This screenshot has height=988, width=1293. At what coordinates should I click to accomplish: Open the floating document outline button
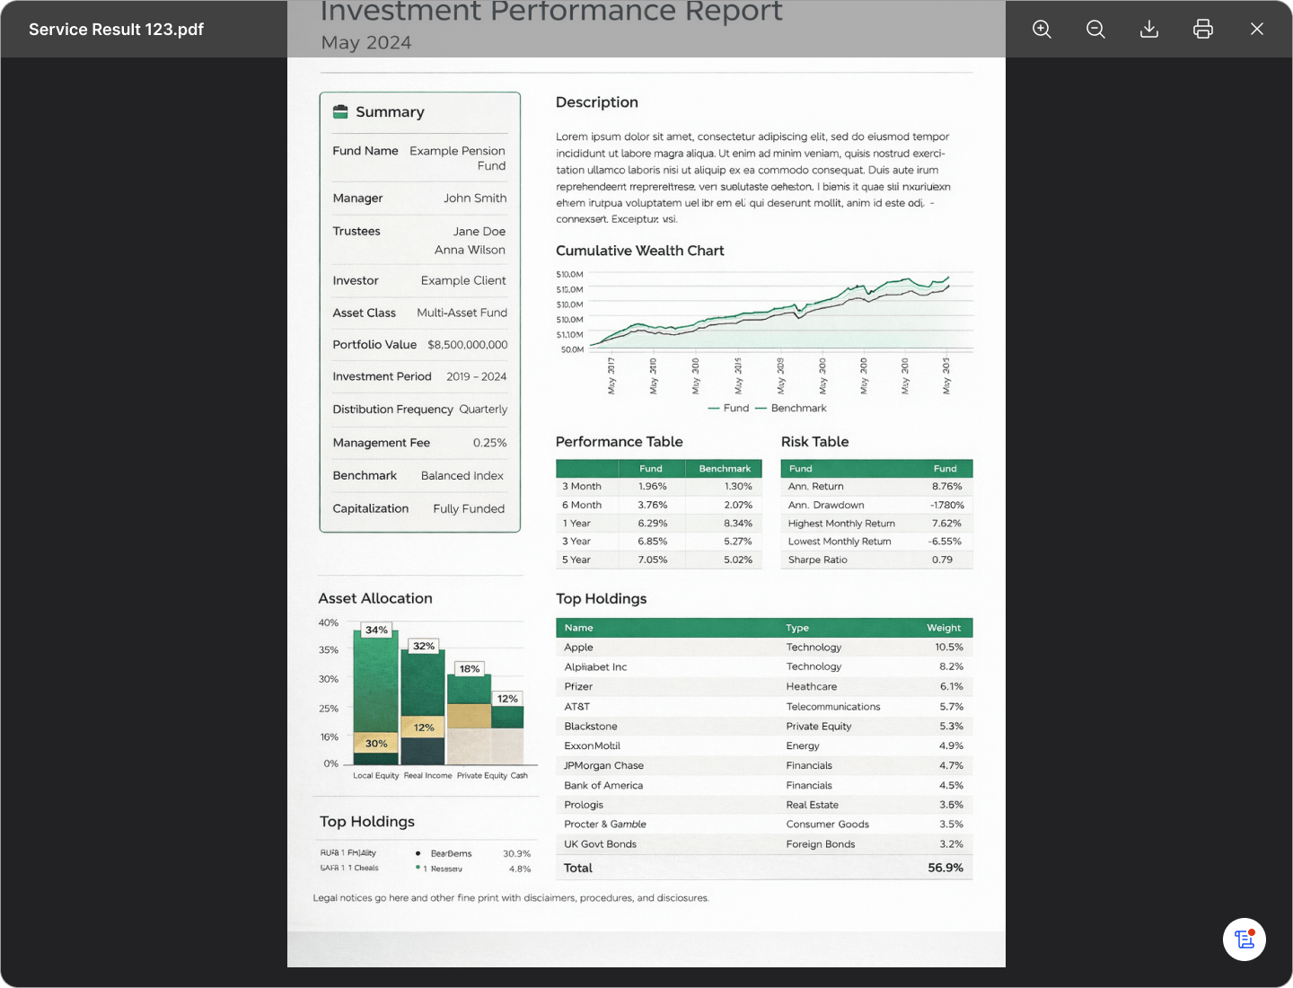(1245, 939)
